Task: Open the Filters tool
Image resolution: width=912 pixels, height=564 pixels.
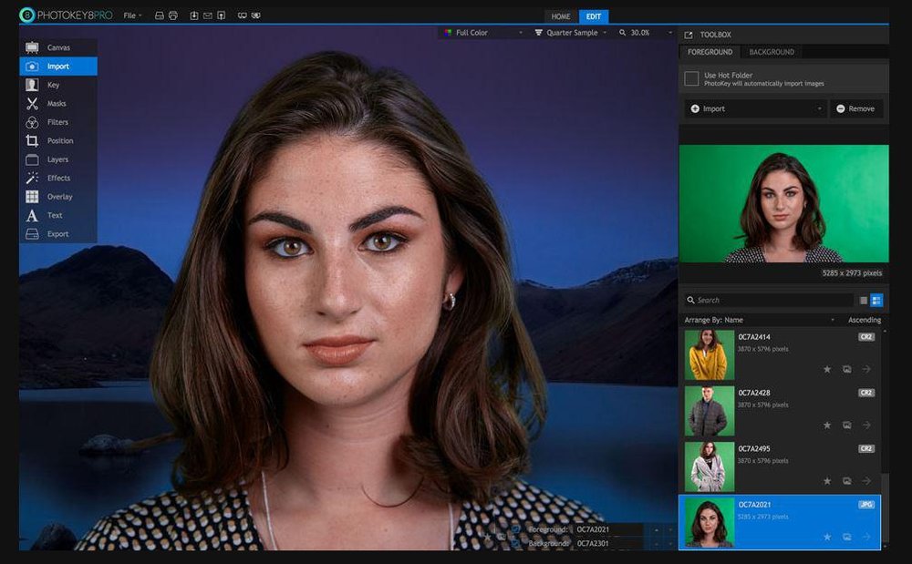Action: pos(58,122)
